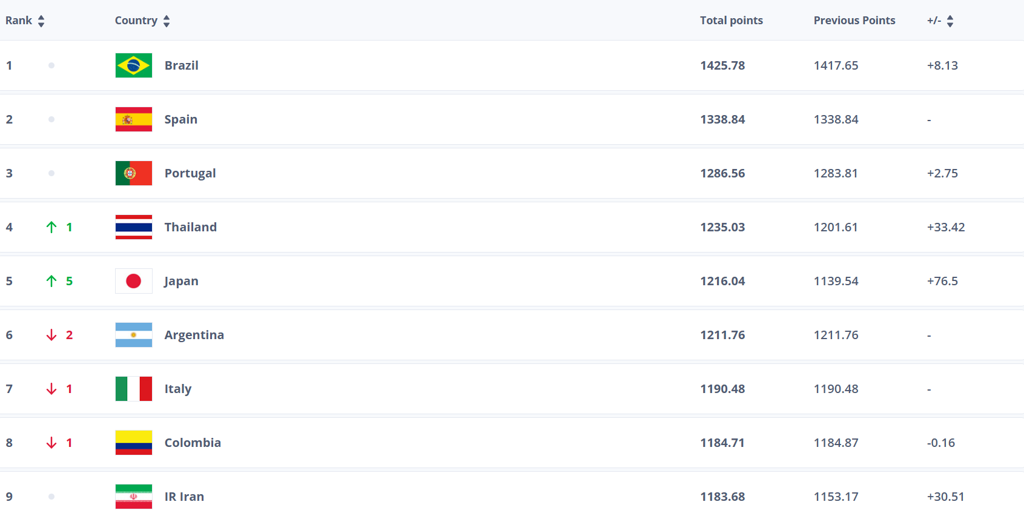Click the Spain flag icon
The image size is (1024, 519).
point(133,119)
